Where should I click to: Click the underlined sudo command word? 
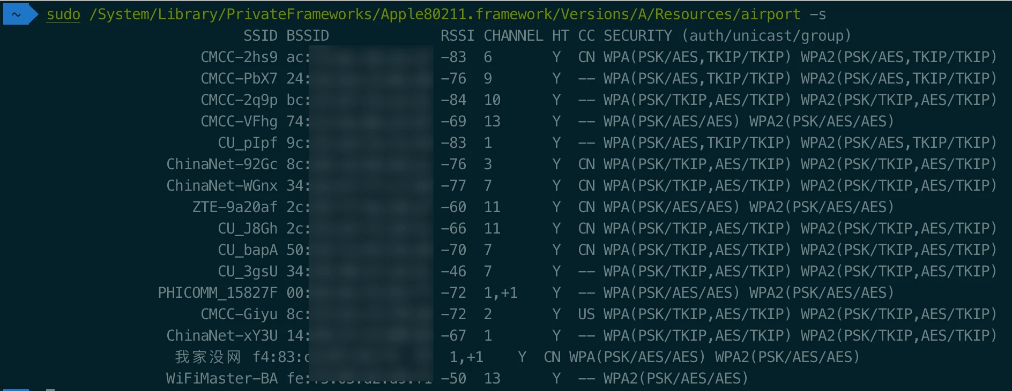[63, 14]
